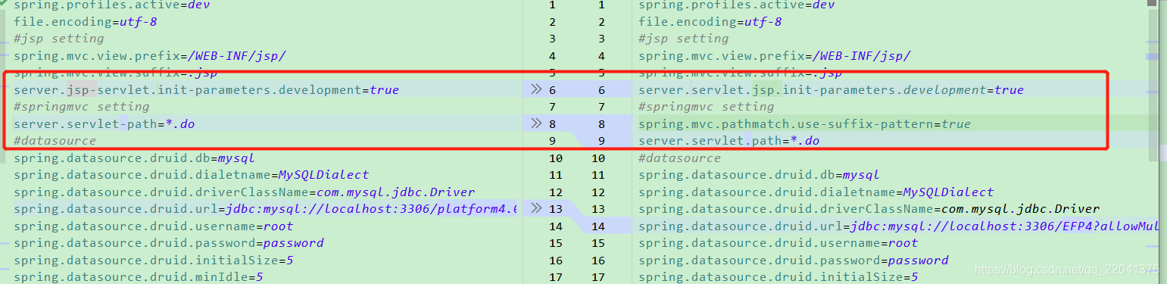1167x284 pixels.
Task: Click driverClassName line in right pane
Action: click(x=869, y=209)
